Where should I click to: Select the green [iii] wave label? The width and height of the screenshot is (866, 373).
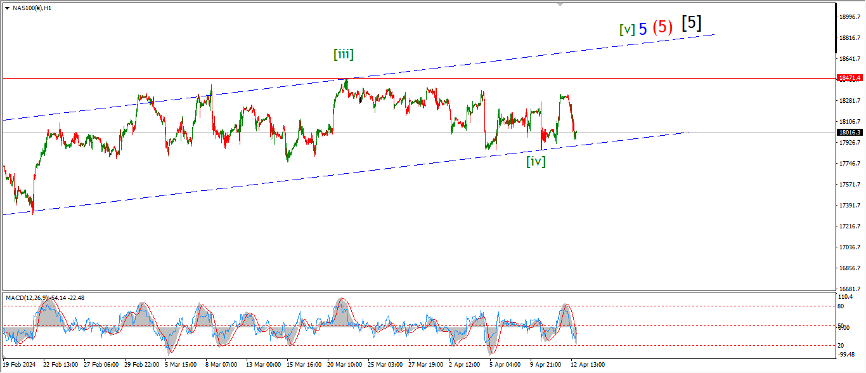click(x=343, y=55)
